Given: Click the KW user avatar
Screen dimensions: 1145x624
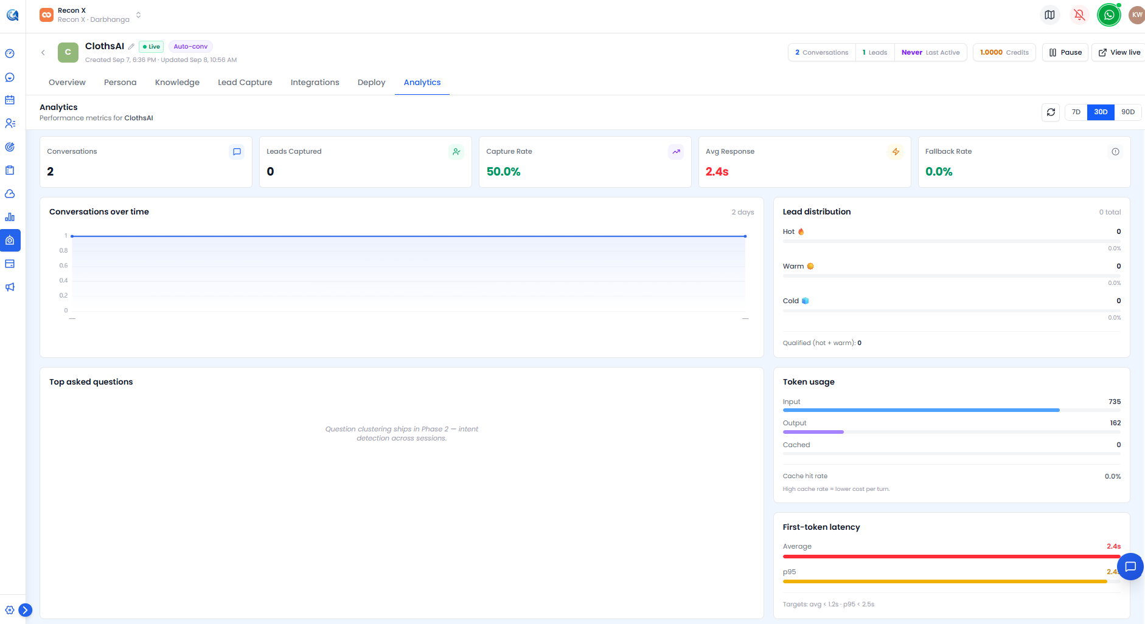Looking at the screenshot, I should pos(1136,15).
